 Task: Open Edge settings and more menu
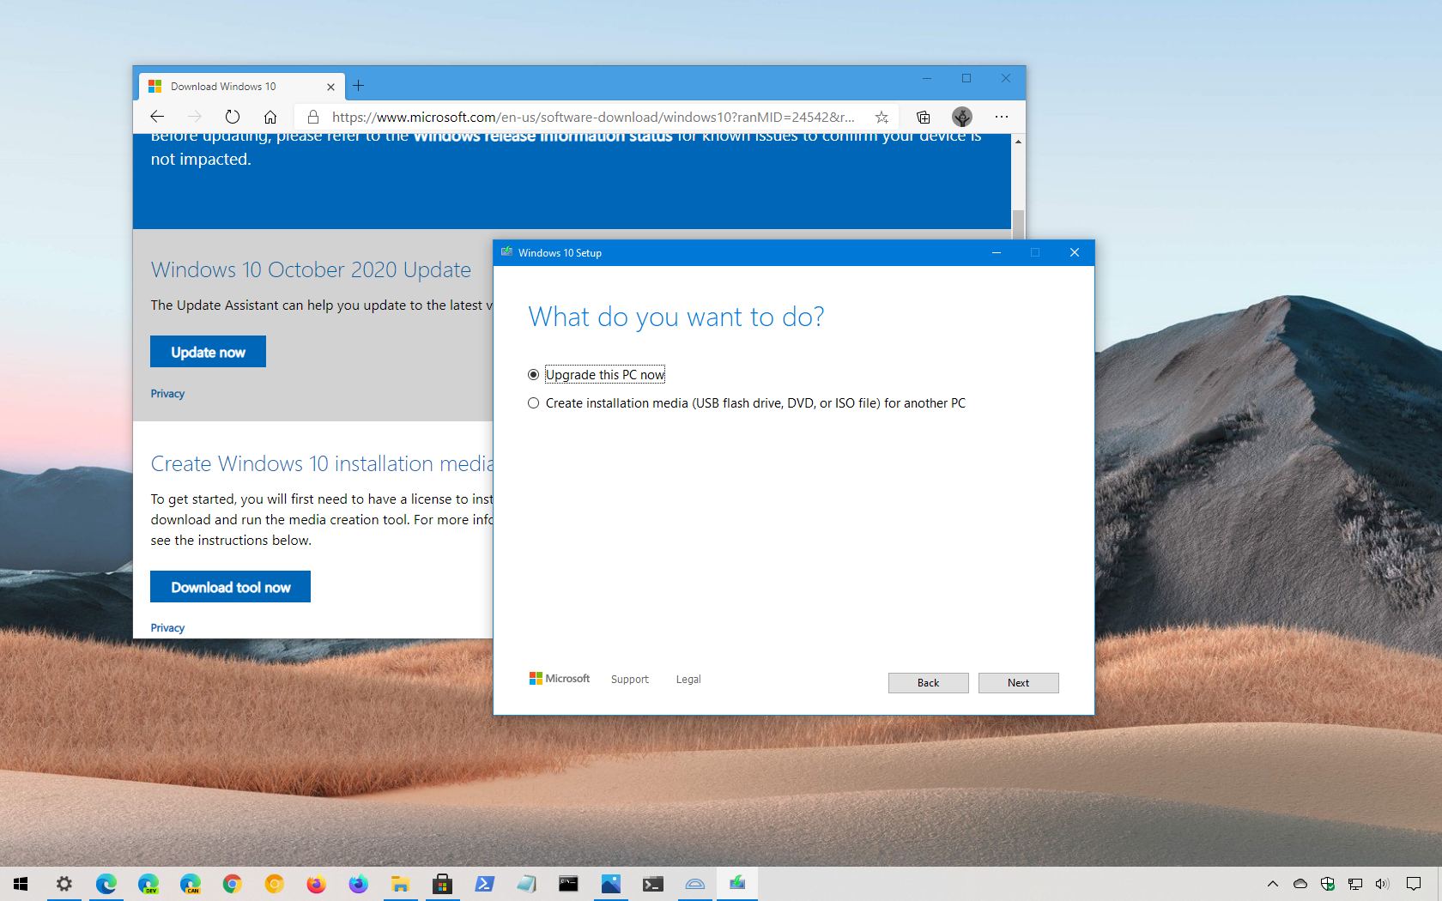click(x=1002, y=117)
